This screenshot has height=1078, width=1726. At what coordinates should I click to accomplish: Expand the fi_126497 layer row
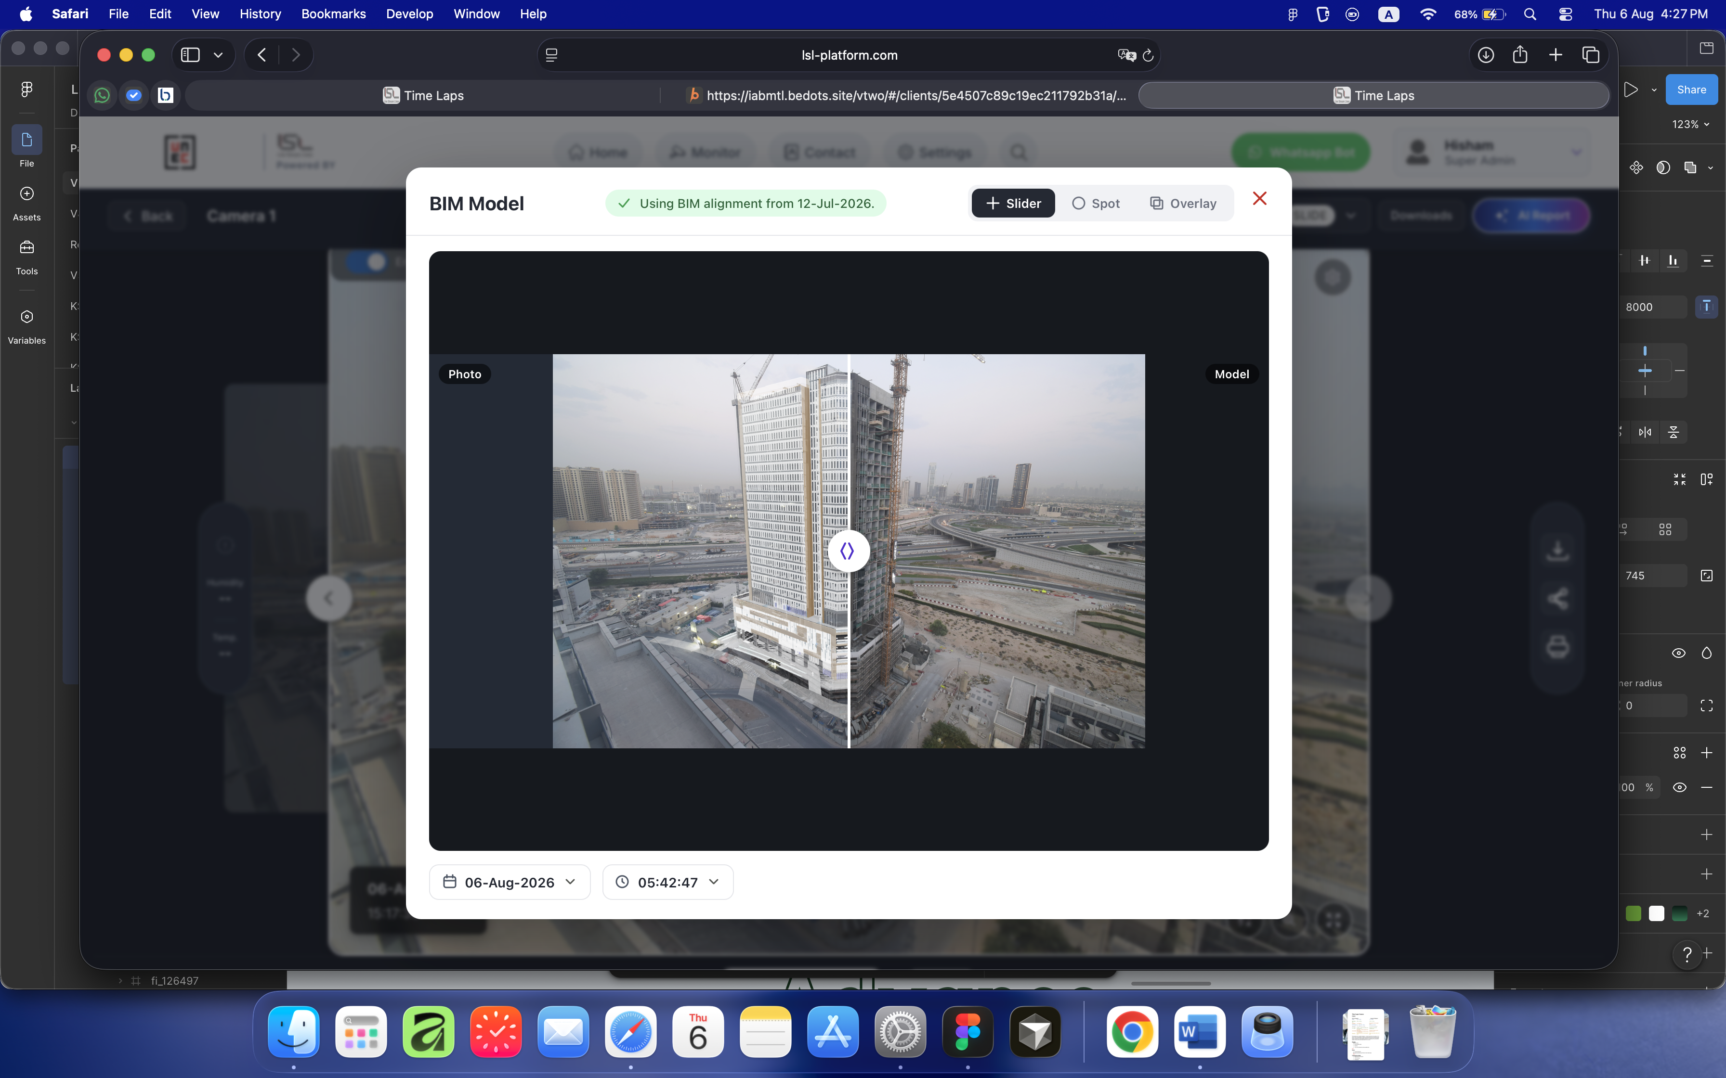point(120,980)
